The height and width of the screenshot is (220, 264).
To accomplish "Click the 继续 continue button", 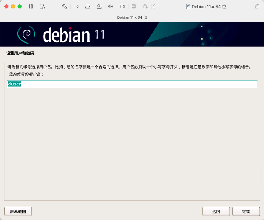I will (x=246, y=212).
